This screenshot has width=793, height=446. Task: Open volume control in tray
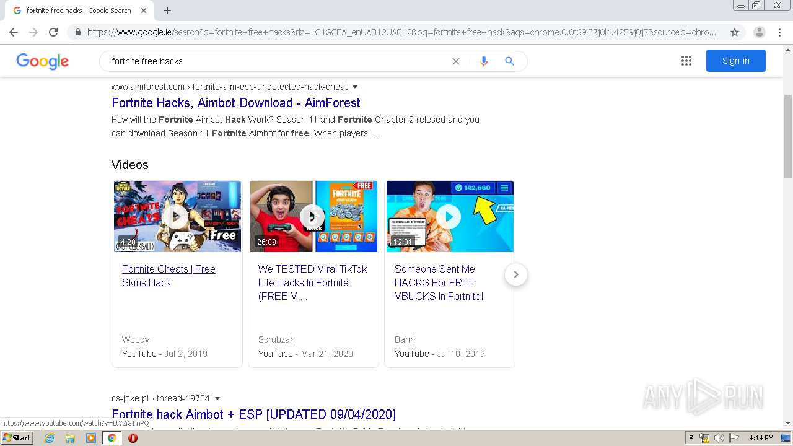719,438
